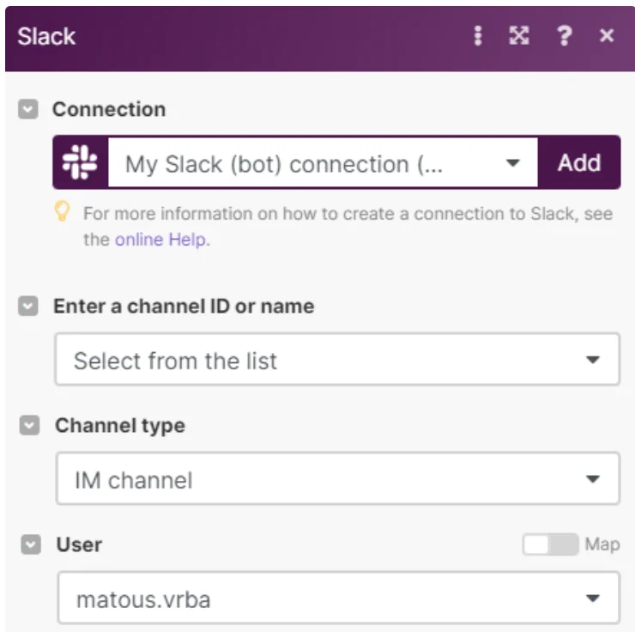Open the Select from the list dropdown

pos(337,359)
